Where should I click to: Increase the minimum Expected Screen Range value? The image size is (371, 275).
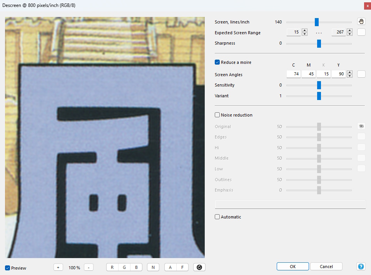click(305, 31)
